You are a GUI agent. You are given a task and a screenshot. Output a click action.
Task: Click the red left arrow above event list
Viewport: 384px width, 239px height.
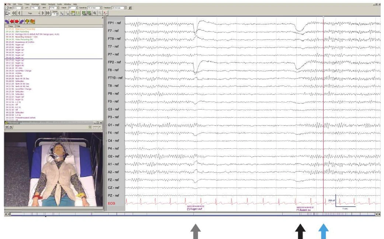point(11,21)
